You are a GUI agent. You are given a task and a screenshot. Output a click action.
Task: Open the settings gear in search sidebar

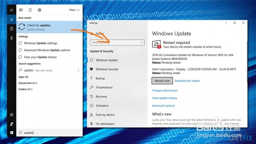tap(12, 115)
